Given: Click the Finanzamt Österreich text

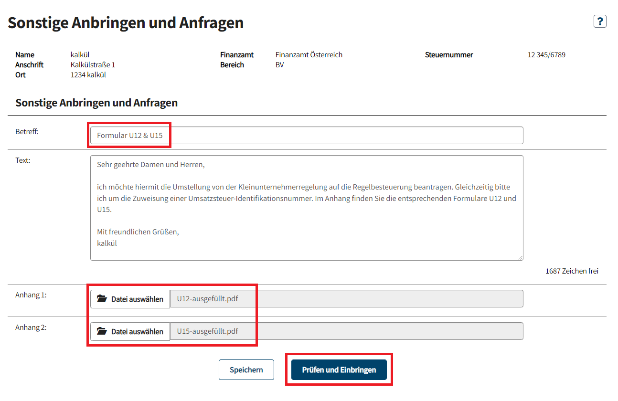Looking at the screenshot, I should 309,55.
